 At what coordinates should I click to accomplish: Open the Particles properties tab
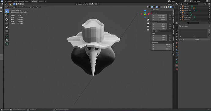(x=176, y=53)
